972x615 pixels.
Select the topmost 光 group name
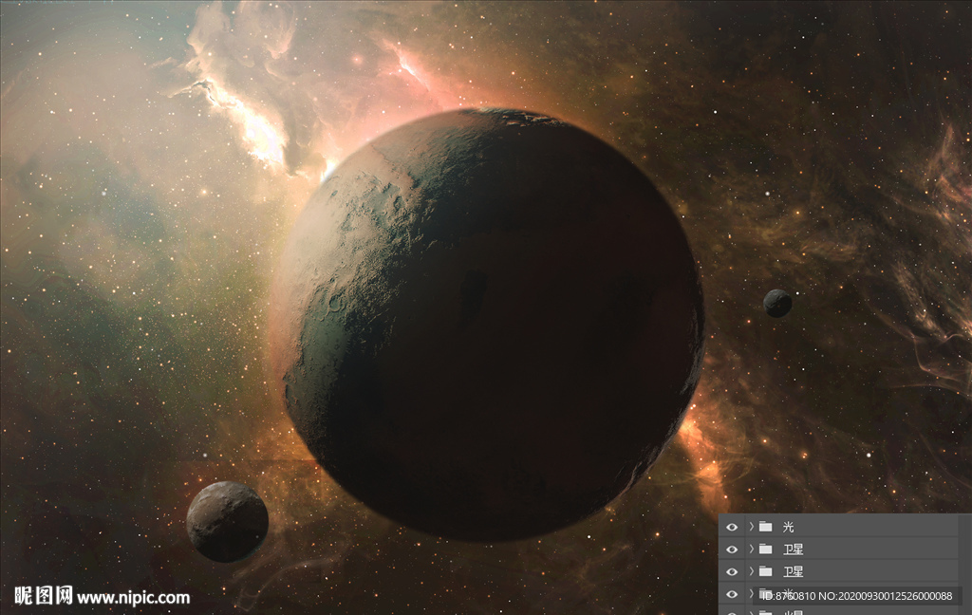788,527
